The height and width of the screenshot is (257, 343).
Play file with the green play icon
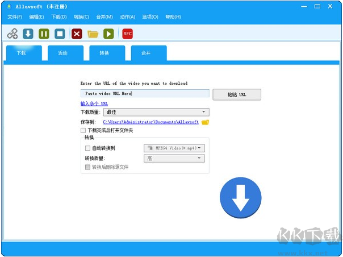pyautogui.click(x=108, y=34)
